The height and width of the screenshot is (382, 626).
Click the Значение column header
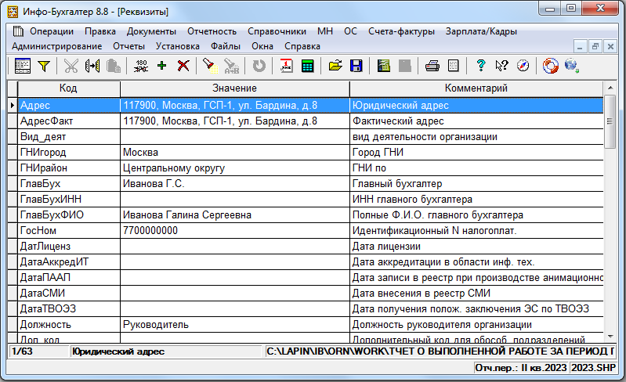[x=235, y=88]
